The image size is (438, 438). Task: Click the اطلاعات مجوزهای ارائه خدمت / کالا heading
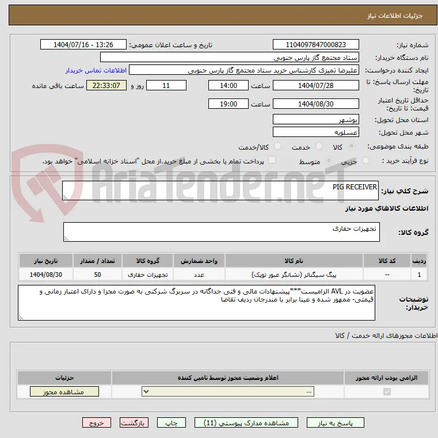point(386,336)
